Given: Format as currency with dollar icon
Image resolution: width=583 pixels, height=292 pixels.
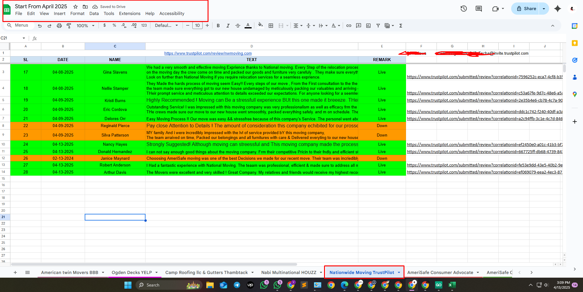Looking at the screenshot, I should coord(105,25).
